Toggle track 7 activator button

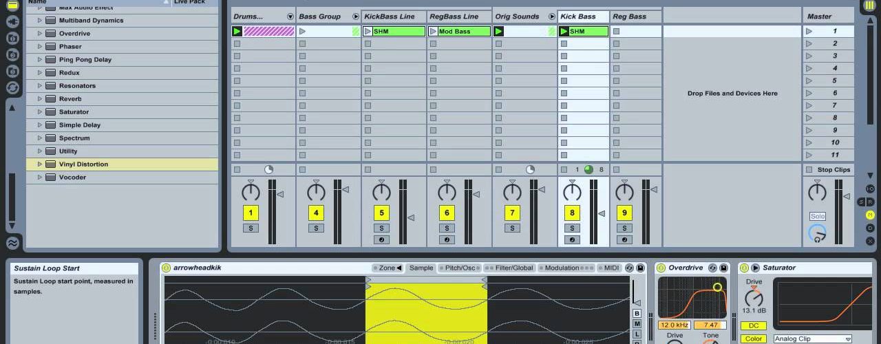[x=512, y=213]
